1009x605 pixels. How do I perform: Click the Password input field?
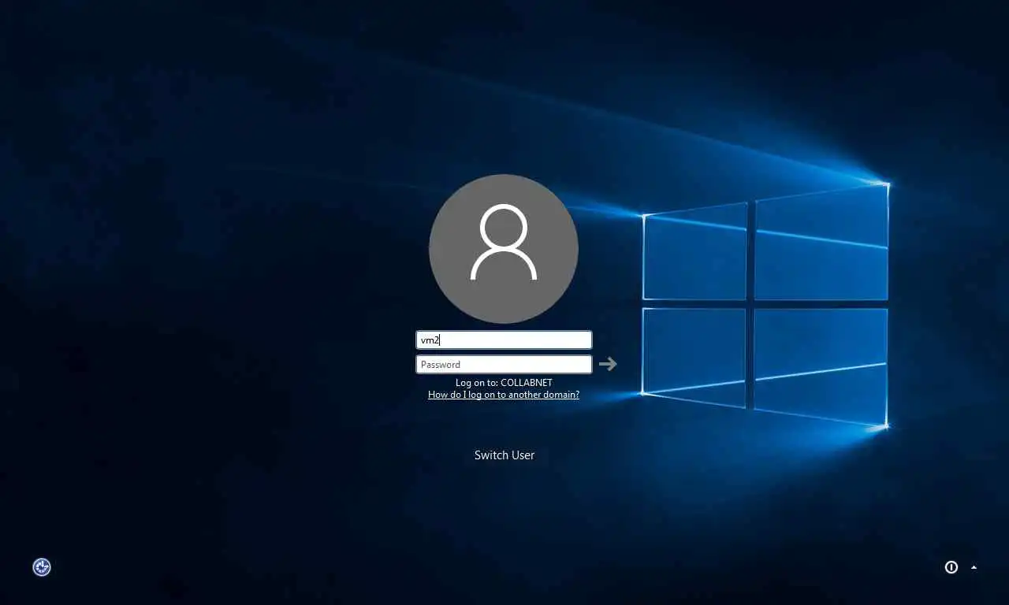click(504, 364)
